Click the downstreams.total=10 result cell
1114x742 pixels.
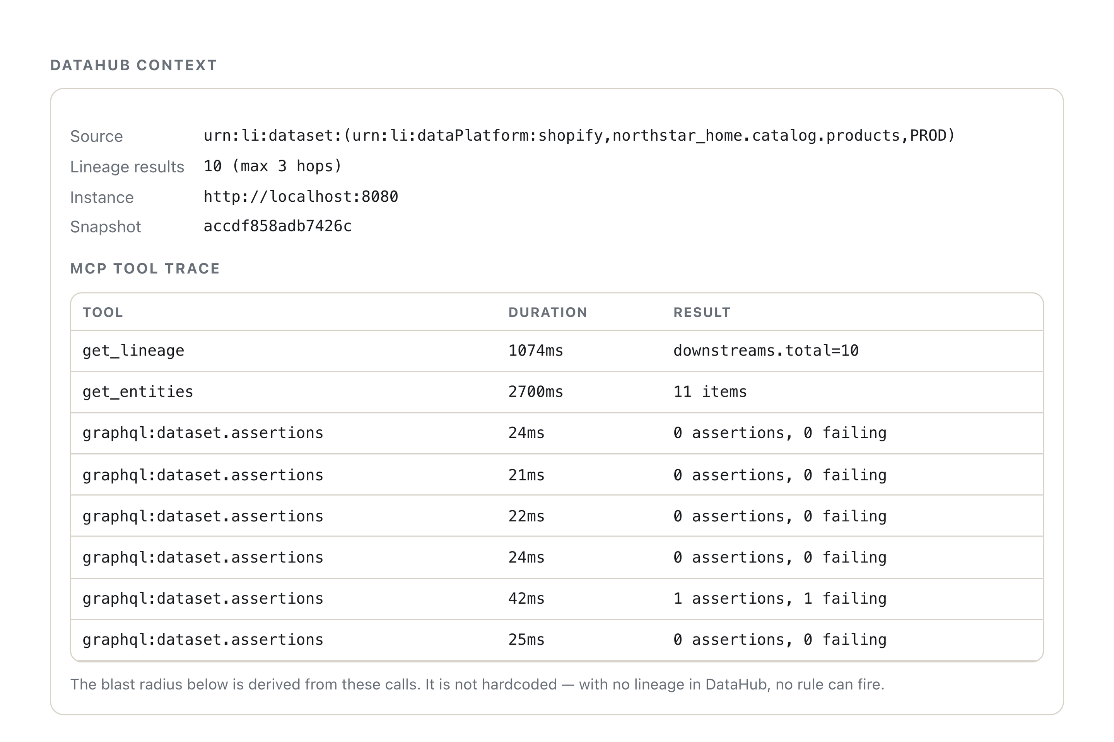point(766,351)
